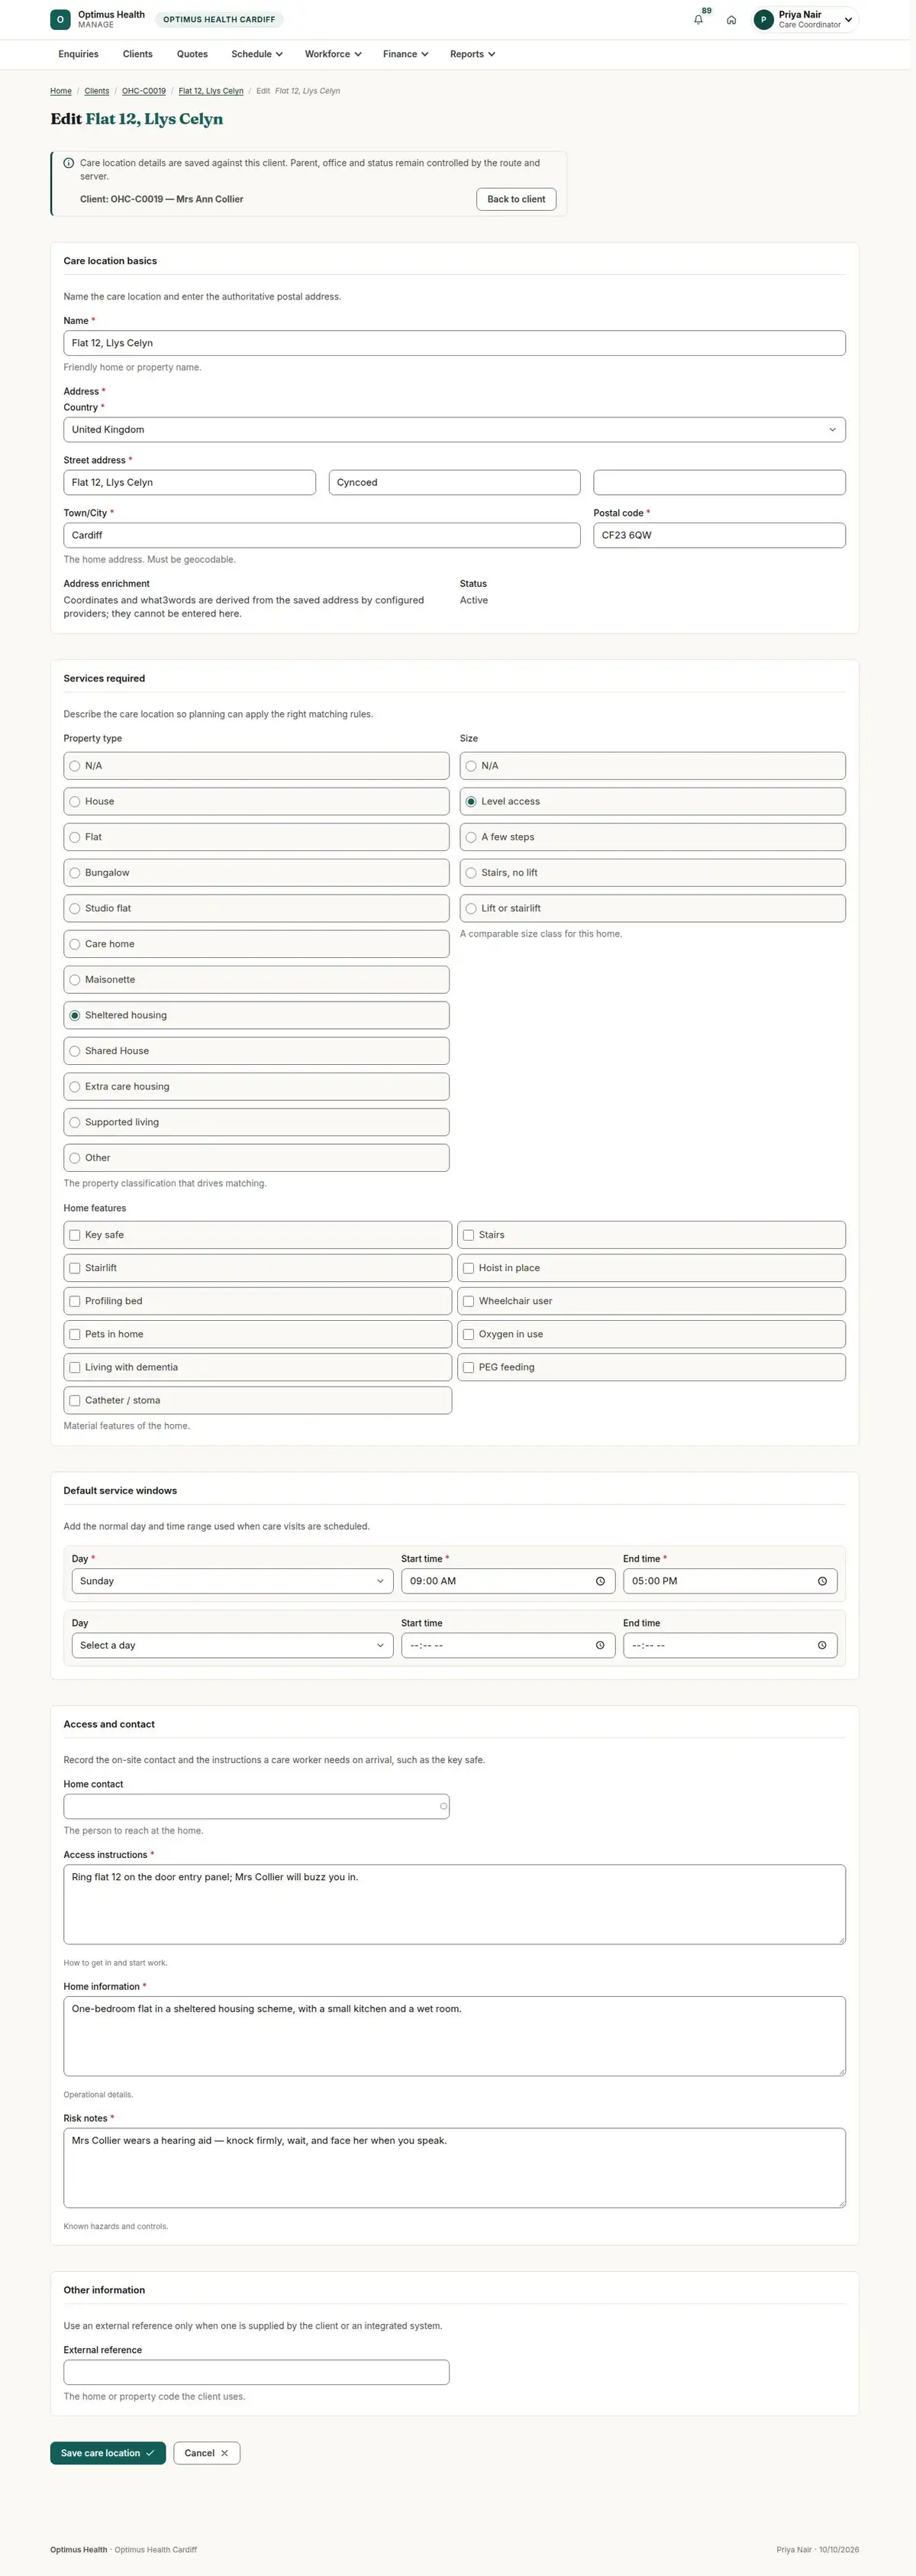Click the Access instructions text area
The width and height of the screenshot is (916, 2576).
click(x=454, y=1904)
